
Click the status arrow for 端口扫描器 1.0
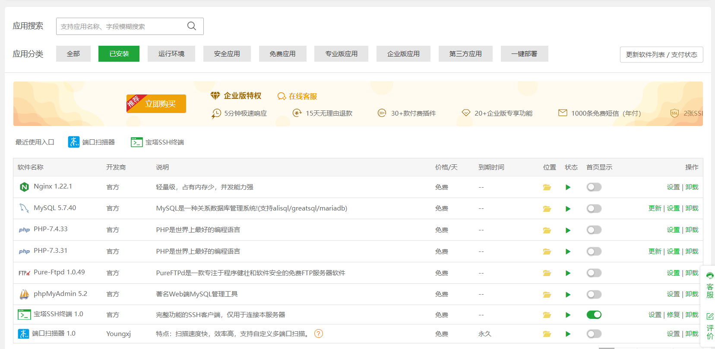(x=568, y=334)
